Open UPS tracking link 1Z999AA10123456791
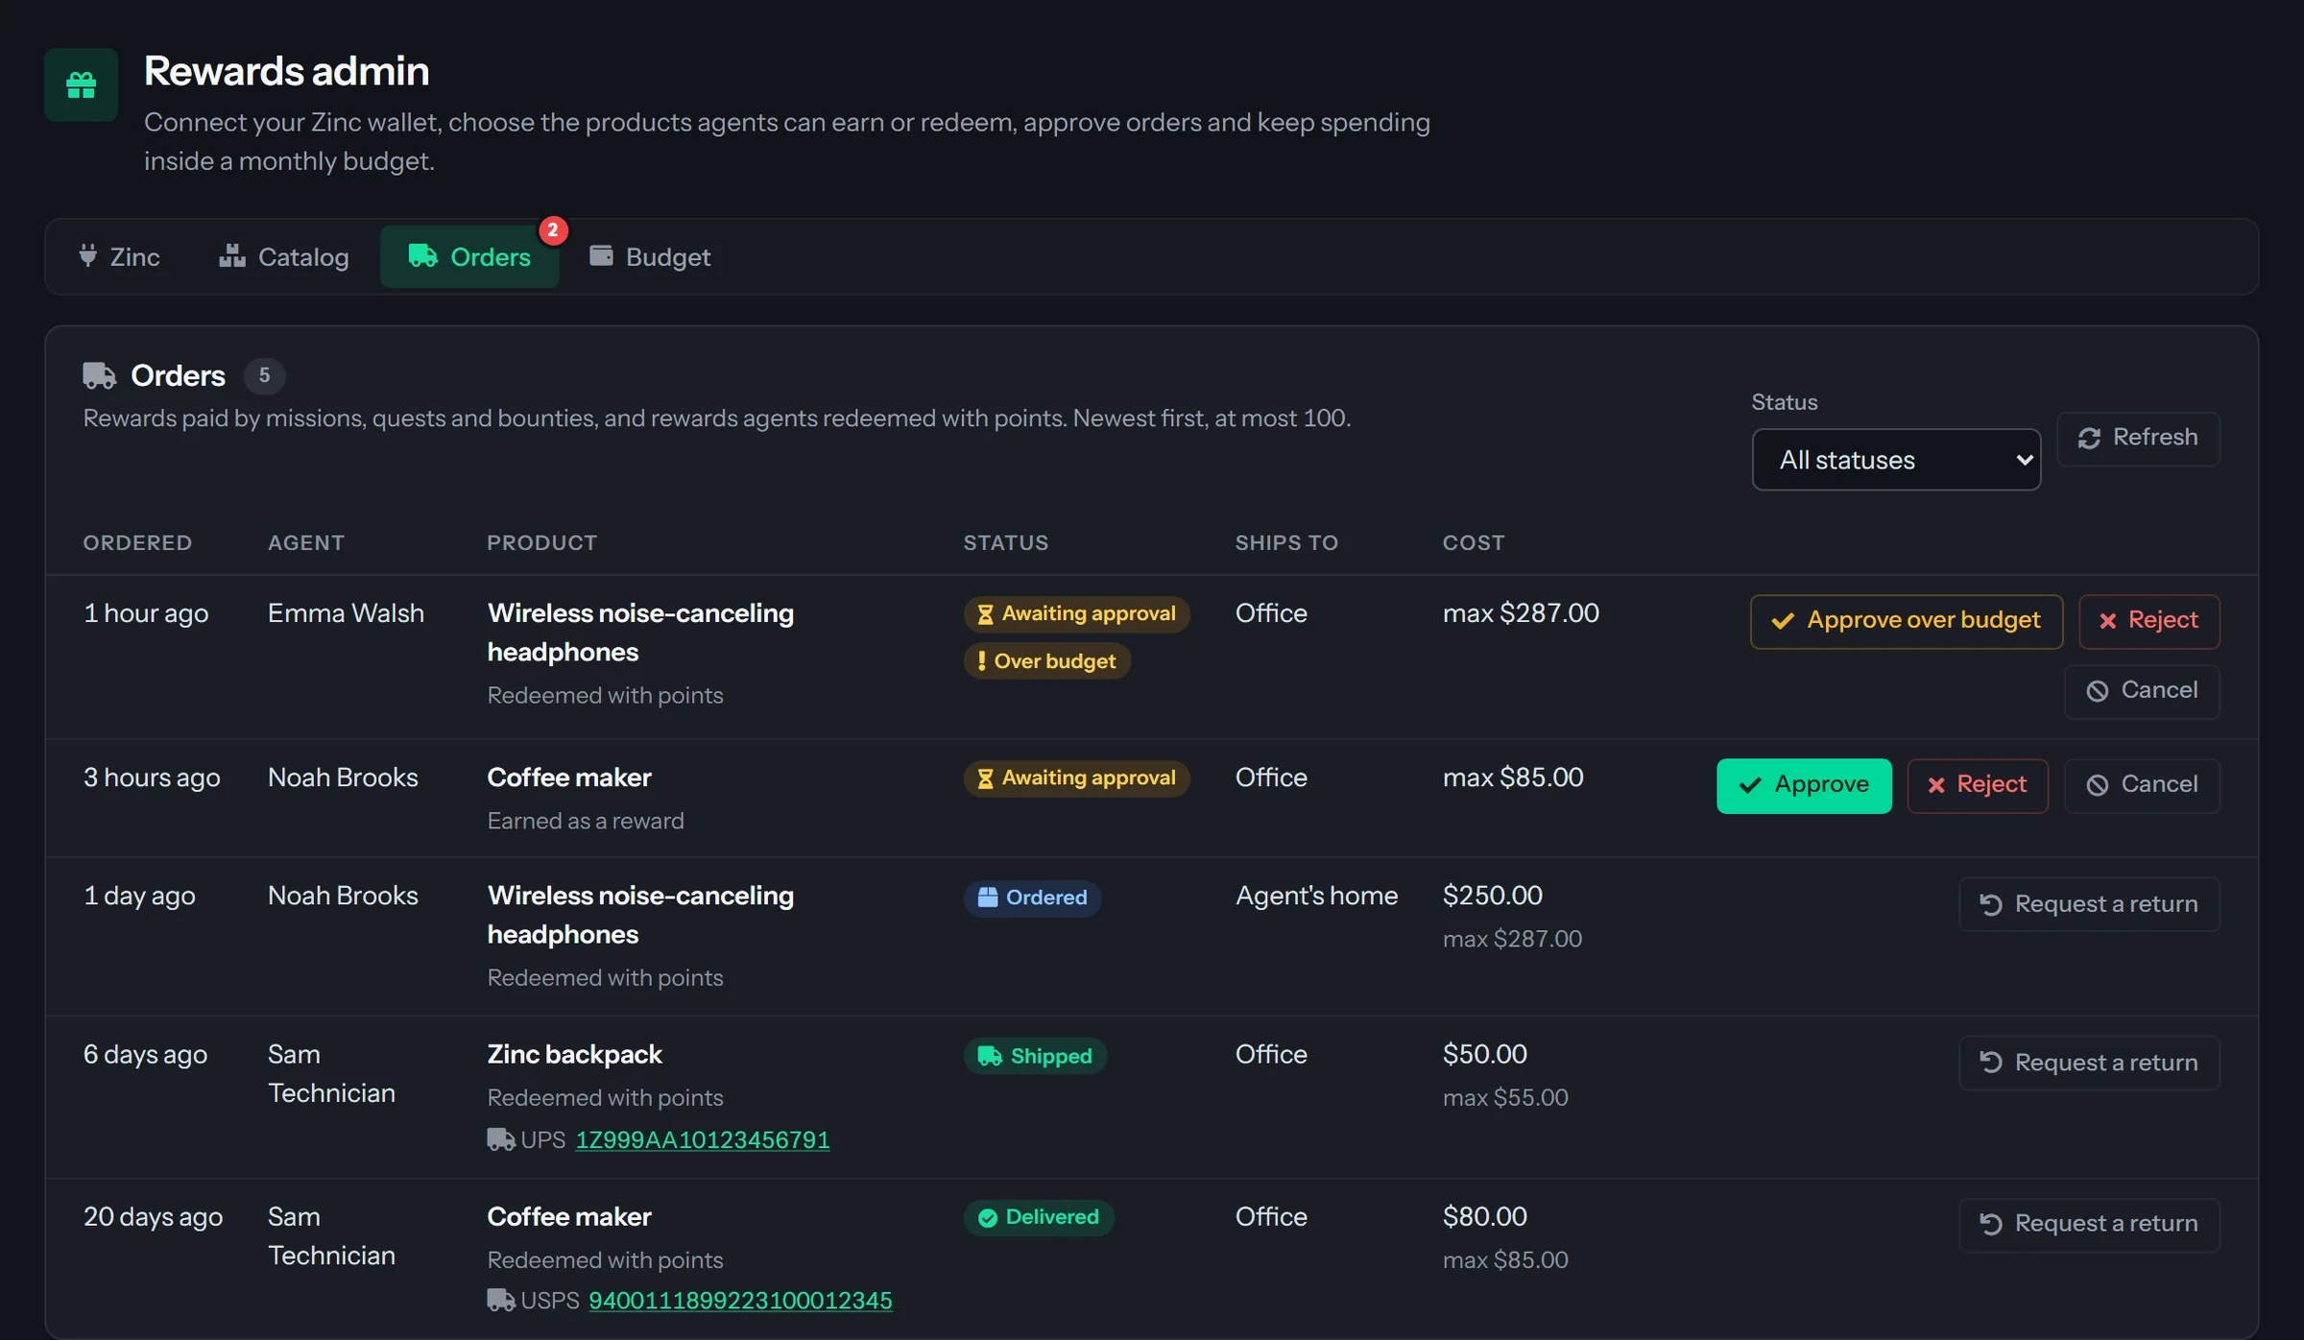The height and width of the screenshot is (1340, 2304). (702, 1139)
